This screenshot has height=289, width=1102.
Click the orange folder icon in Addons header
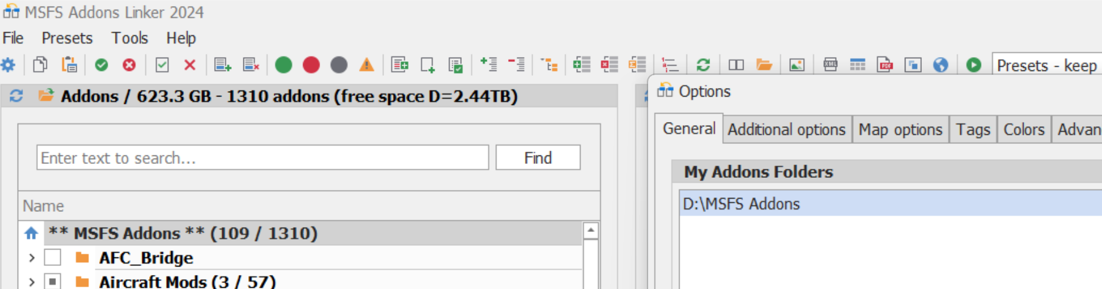click(x=46, y=95)
